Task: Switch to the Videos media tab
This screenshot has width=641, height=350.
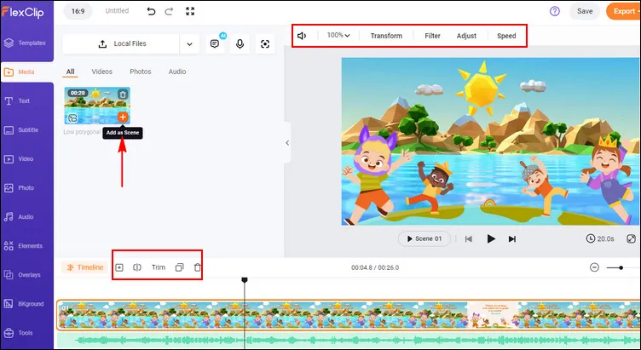Action: coord(101,72)
